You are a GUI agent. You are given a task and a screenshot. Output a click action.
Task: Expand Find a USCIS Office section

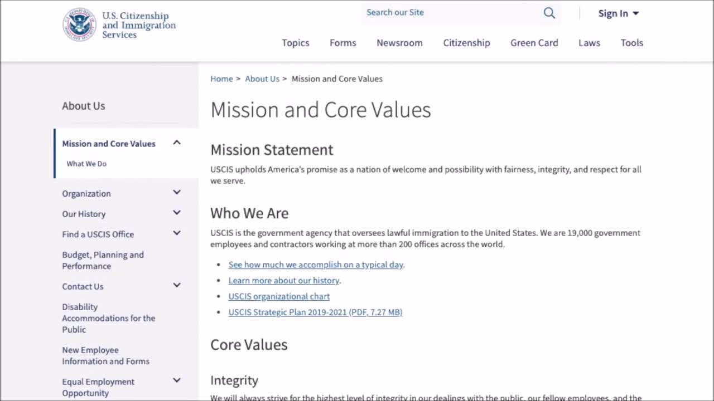pos(177,233)
